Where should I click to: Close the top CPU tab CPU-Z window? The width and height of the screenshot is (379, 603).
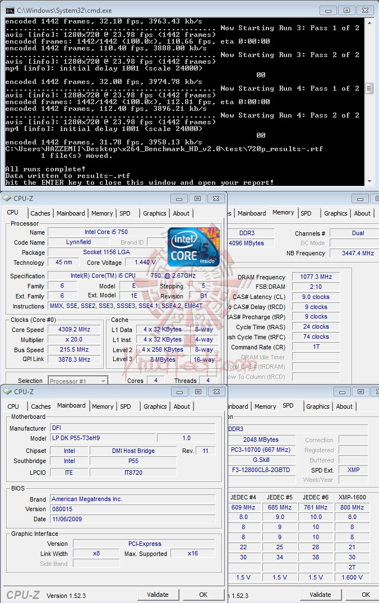(216, 198)
